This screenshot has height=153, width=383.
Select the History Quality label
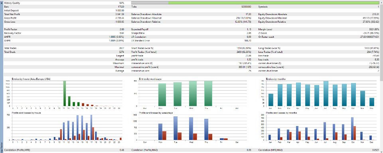[x=12, y=3]
